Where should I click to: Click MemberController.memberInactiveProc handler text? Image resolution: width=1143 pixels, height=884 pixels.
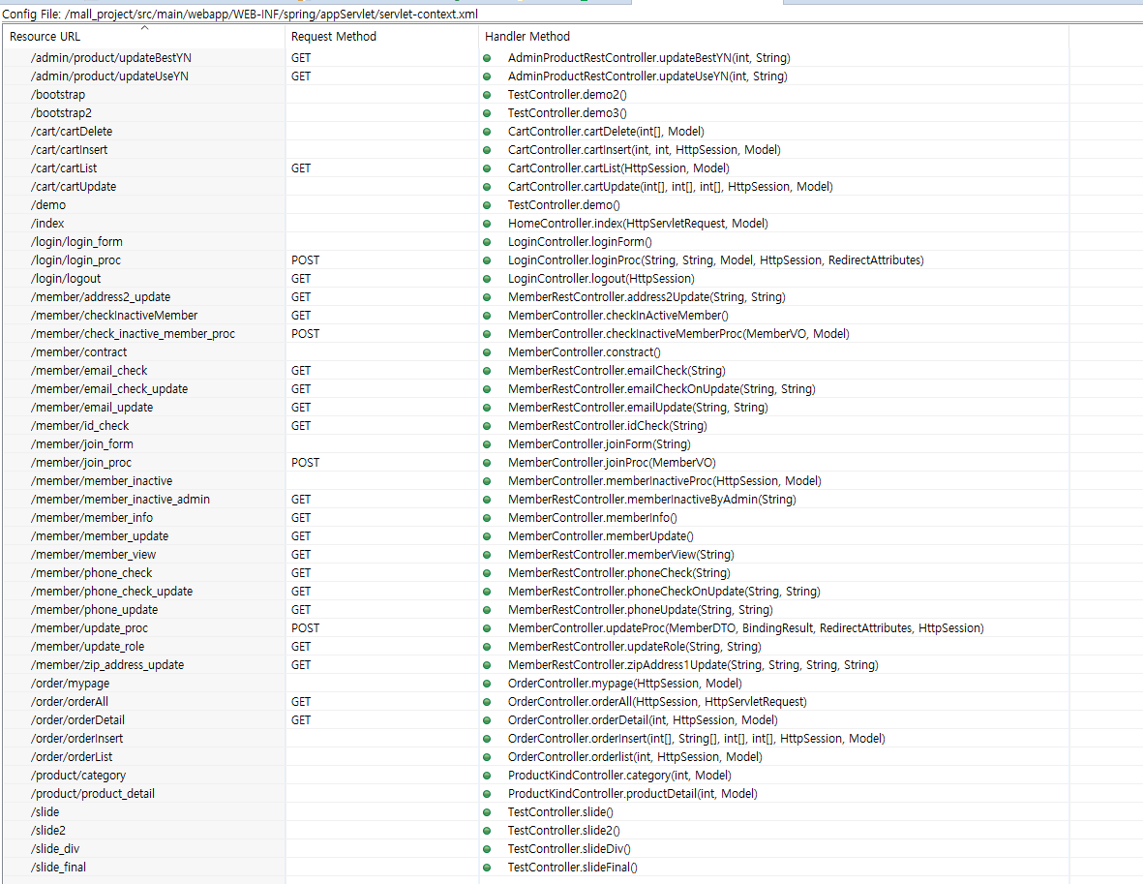665,480
